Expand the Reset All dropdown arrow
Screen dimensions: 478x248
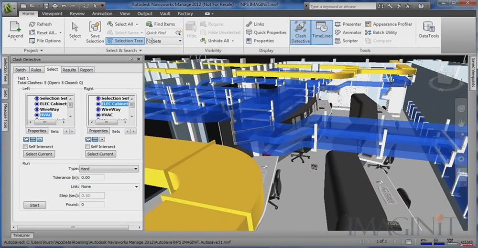60,32
